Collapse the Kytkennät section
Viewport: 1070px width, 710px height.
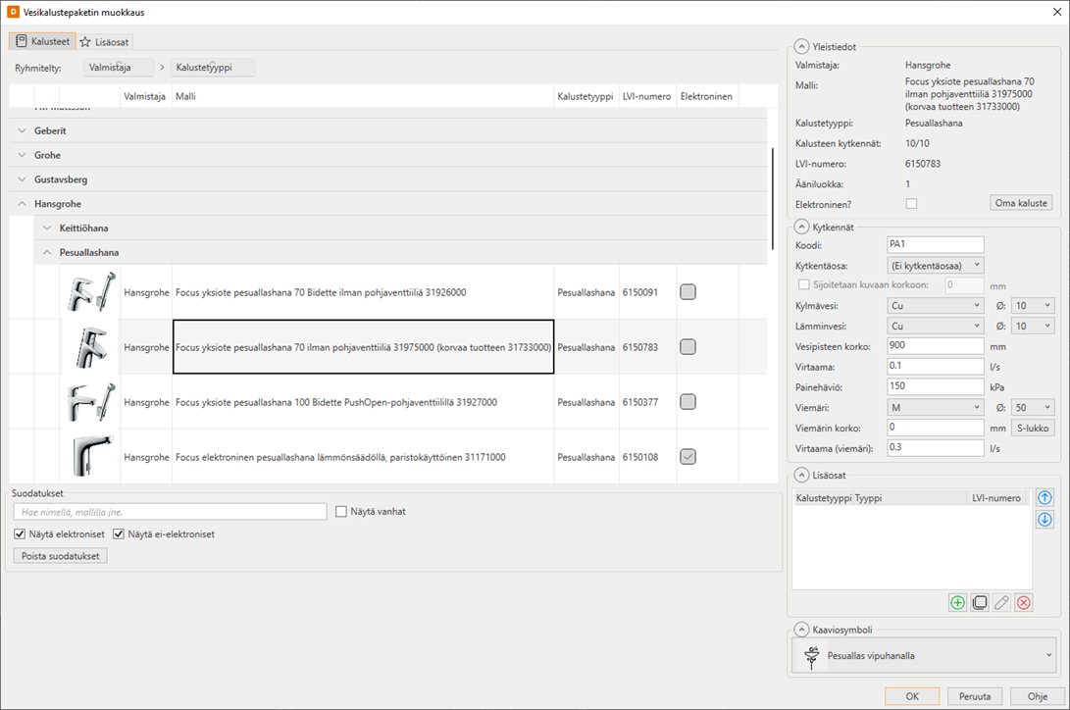click(802, 228)
